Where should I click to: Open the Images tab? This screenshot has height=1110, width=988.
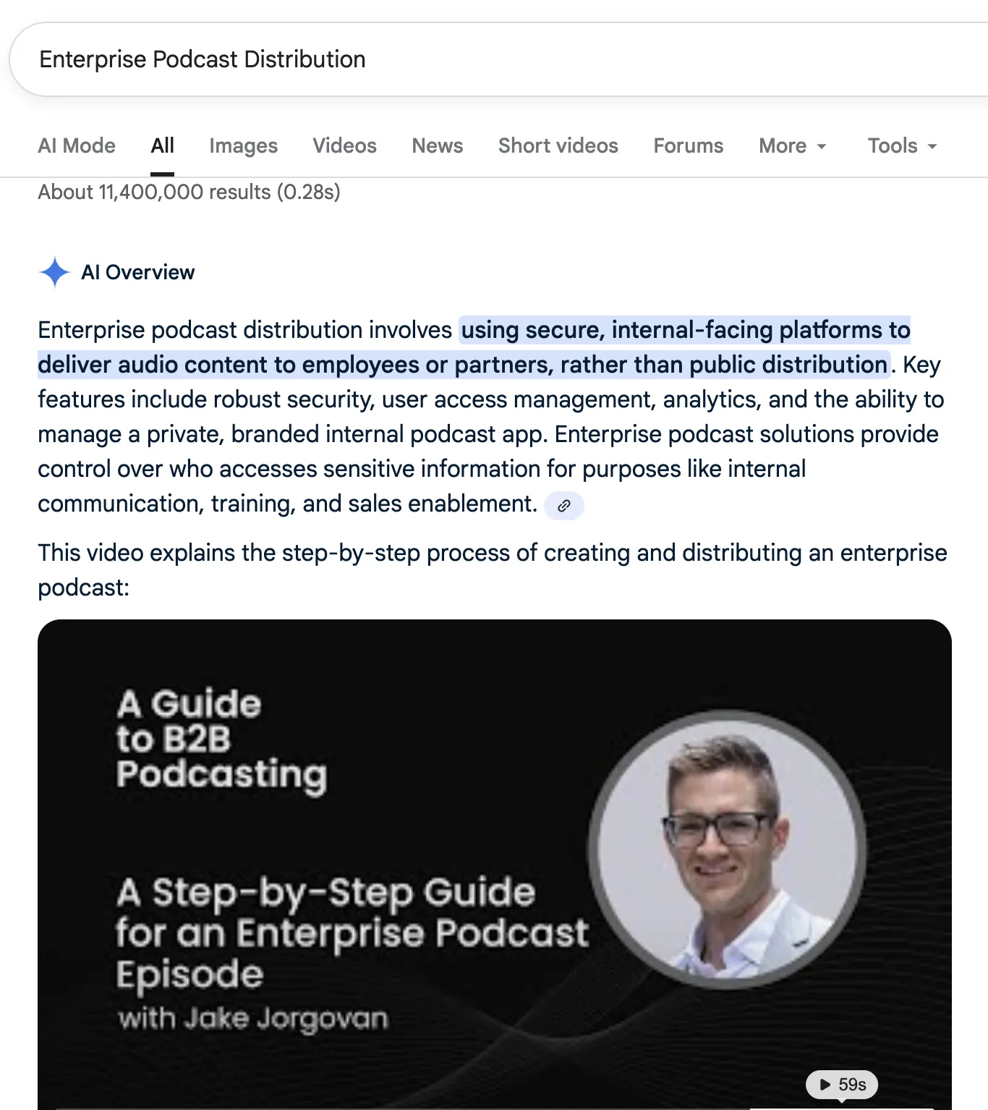(243, 145)
